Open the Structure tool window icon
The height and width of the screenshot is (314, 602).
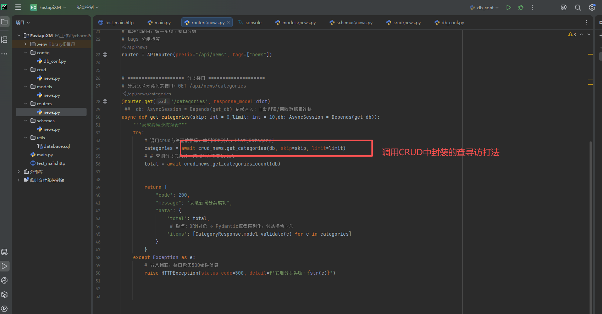click(5, 40)
